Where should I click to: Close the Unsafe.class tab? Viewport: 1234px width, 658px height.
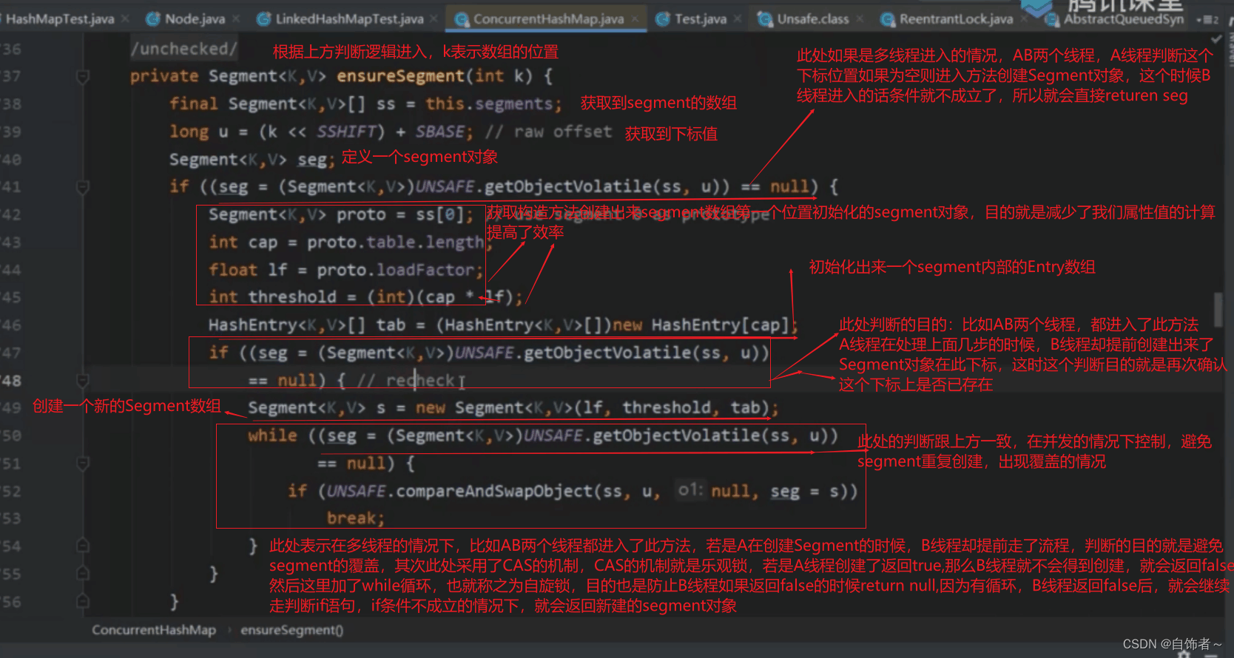(860, 18)
